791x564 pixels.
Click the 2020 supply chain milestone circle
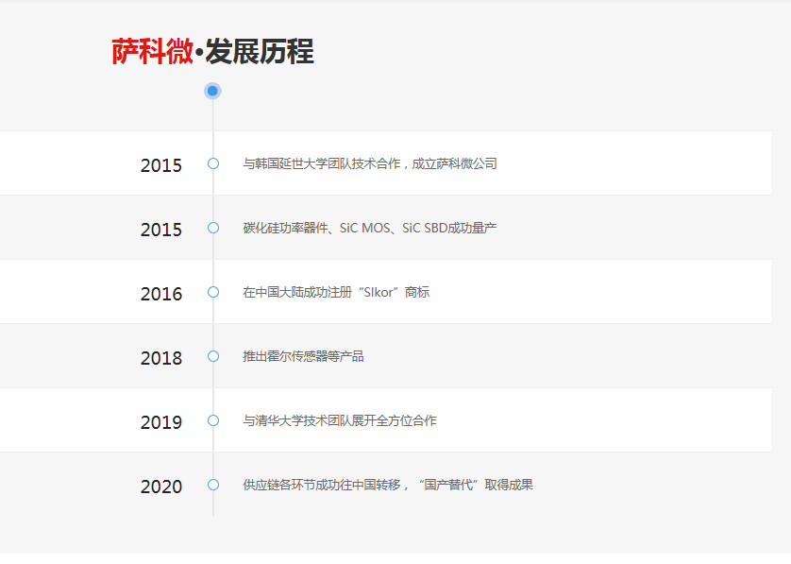[211, 486]
